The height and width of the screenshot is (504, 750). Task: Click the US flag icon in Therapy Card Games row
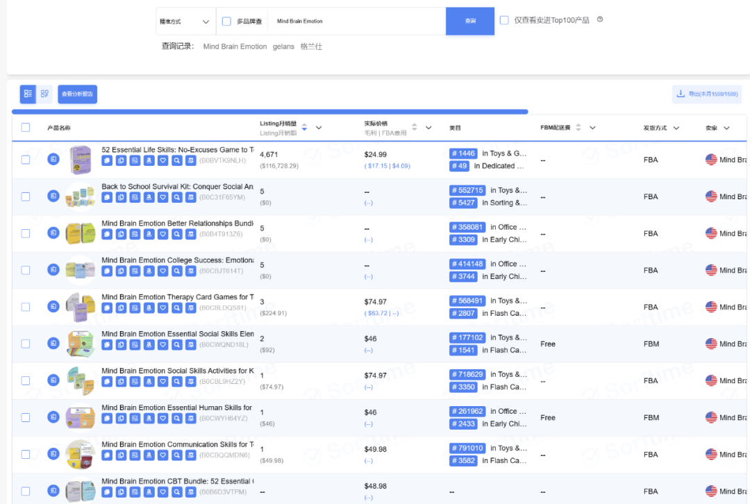tap(711, 307)
